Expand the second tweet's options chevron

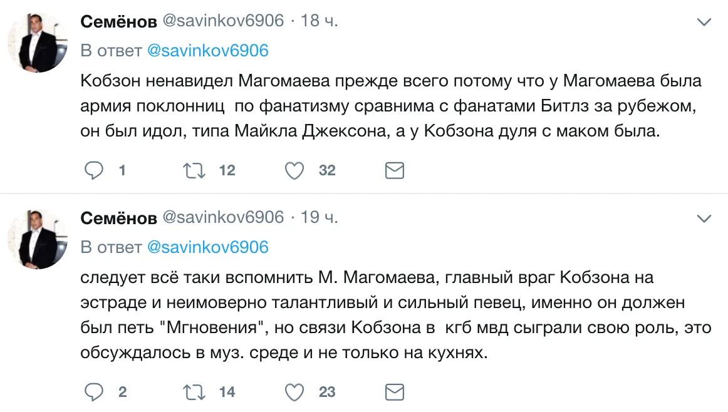click(x=705, y=219)
